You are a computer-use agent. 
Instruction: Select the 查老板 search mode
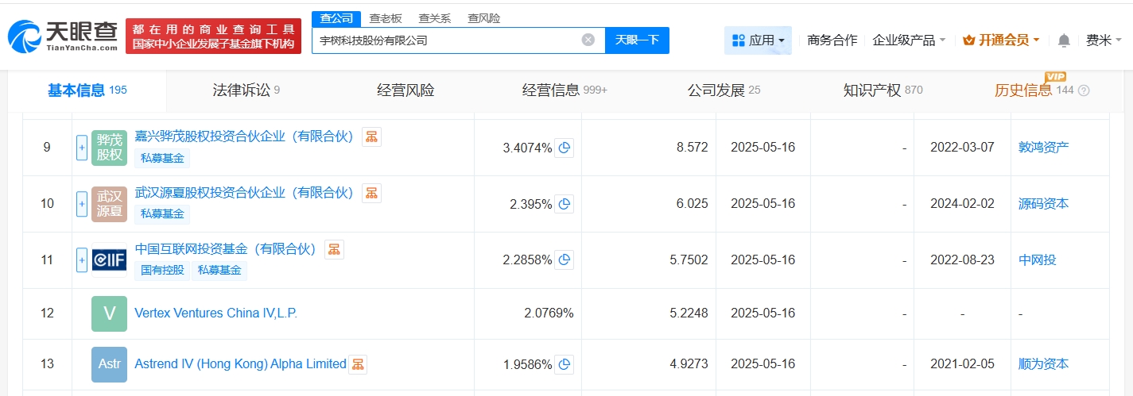[x=386, y=18]
